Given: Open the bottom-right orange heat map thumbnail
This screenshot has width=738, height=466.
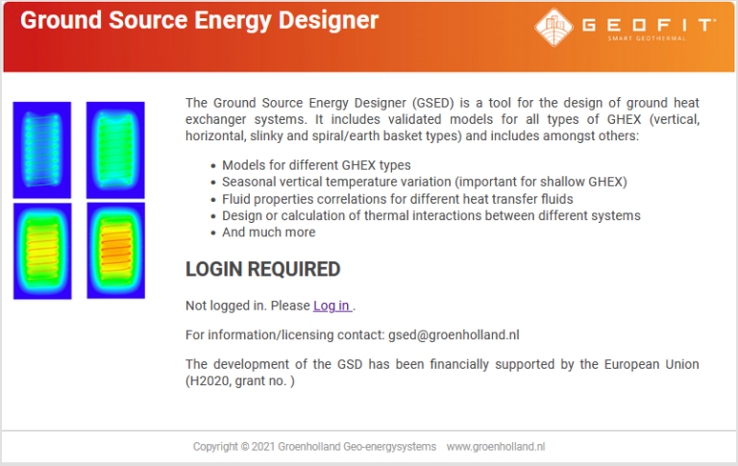Looking at the screenshot, I should [x=115, y=251].
